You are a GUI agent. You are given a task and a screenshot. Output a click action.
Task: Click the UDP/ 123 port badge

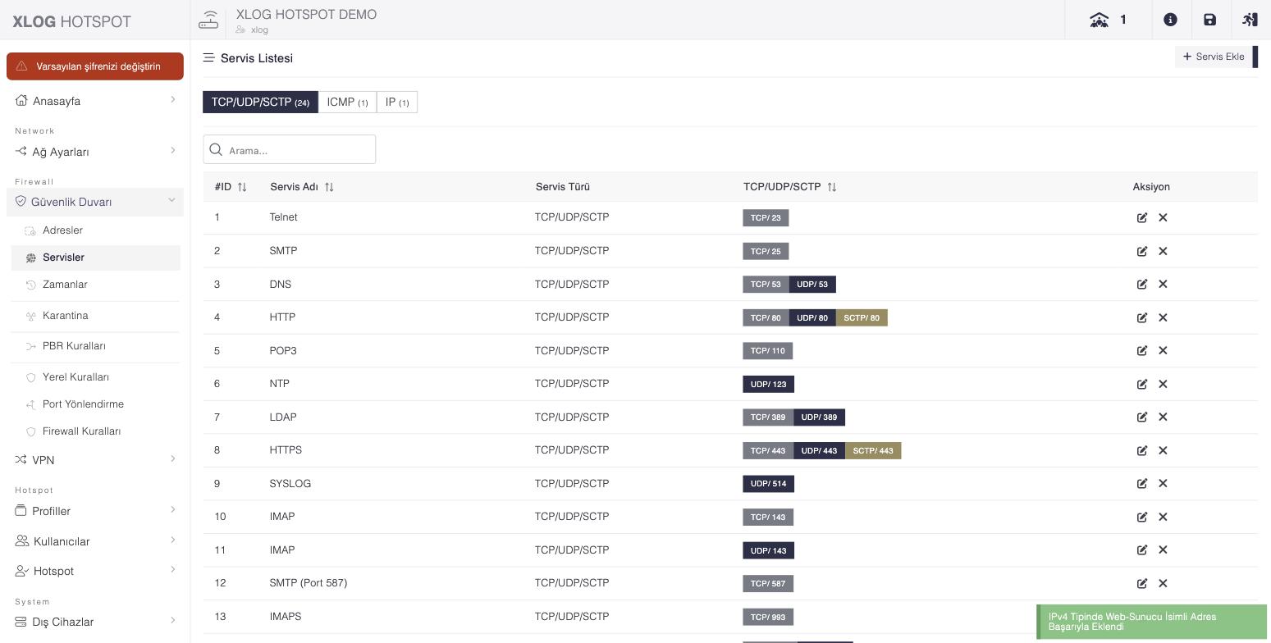point(768,384)
